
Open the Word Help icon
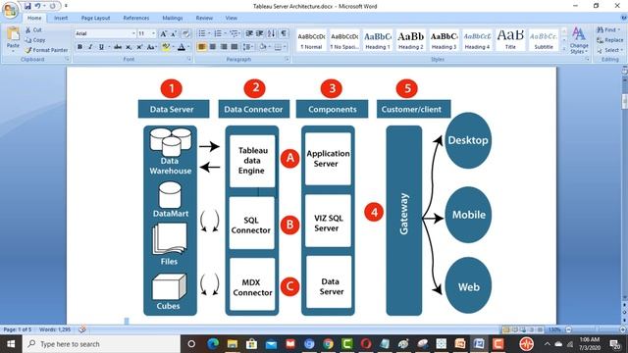624,18
